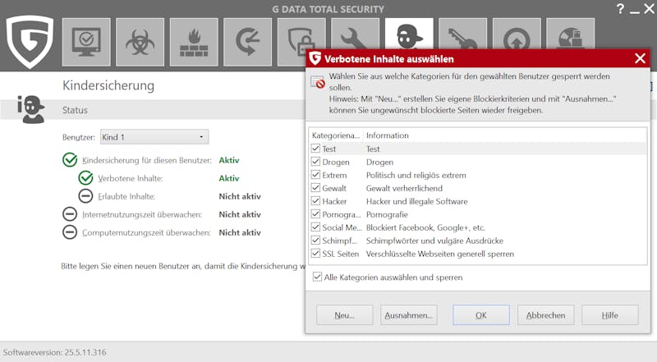Open help via question mark icon
The height and width of the screenshot is (362, 657).
point(621,9)
